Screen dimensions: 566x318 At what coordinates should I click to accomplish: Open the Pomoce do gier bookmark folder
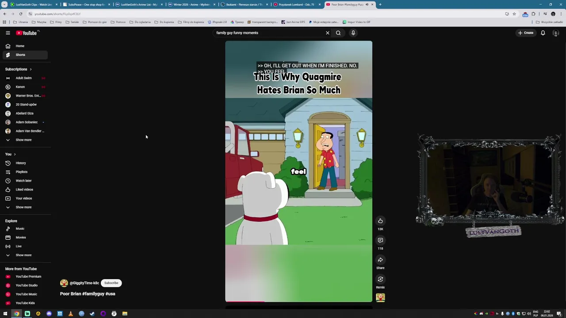pos(95,22)
